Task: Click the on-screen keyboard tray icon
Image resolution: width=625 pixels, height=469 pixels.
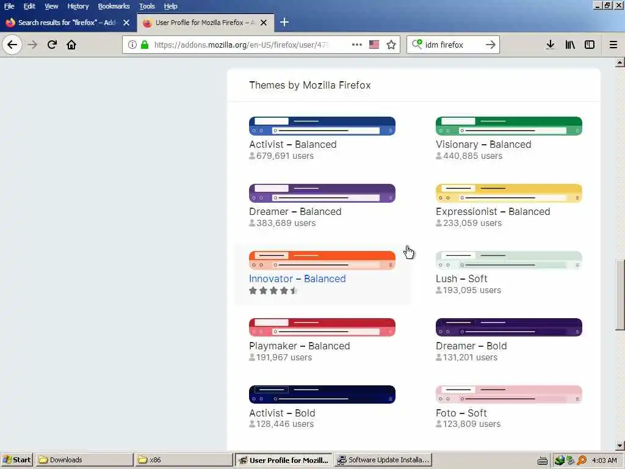Action: 542,460
